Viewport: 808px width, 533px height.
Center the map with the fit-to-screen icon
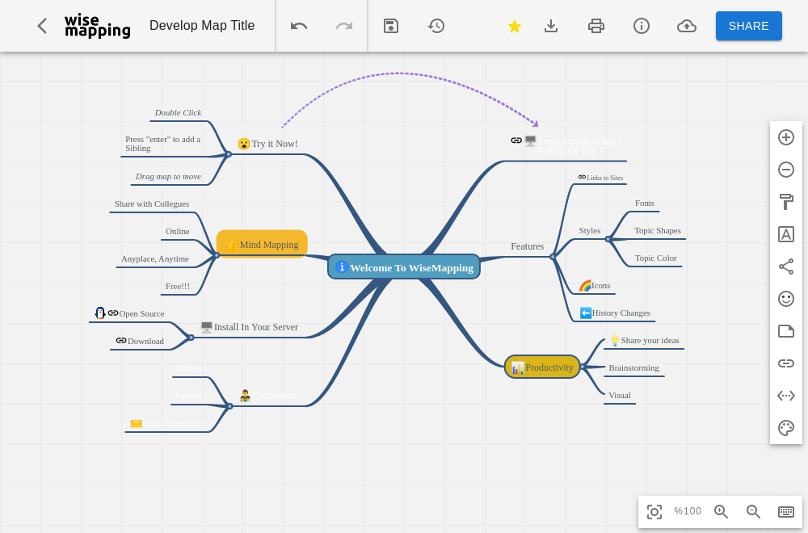click(x=654, y=512)
